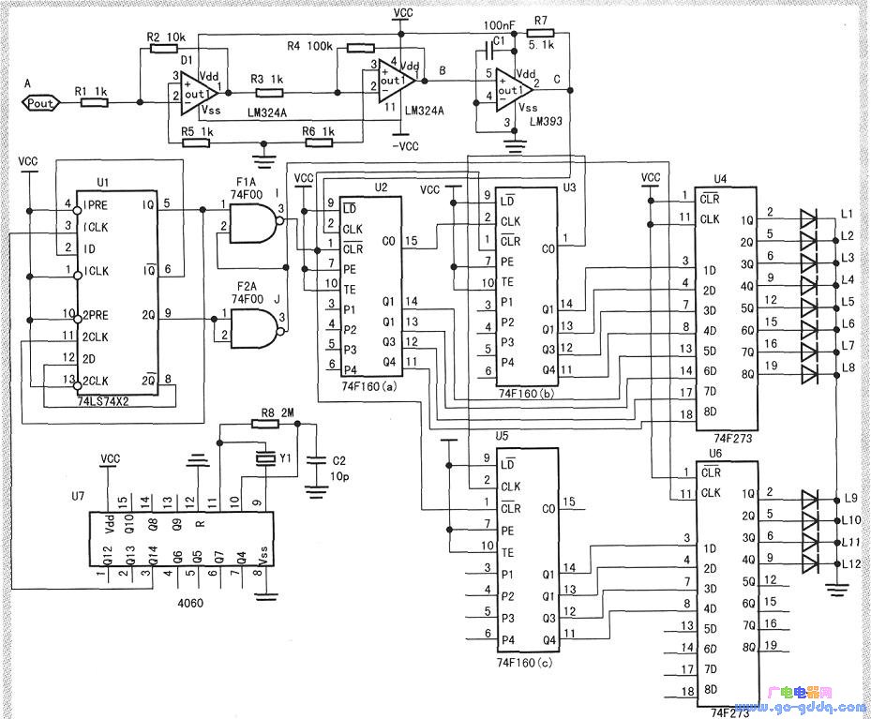
Task: Click the 74F160(a) label
Action: 369,386
